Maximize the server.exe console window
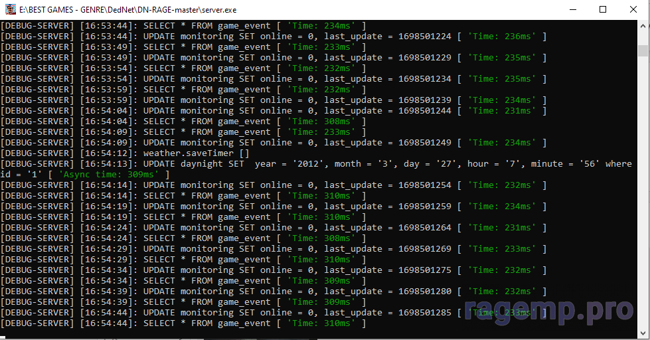 (x=603, y=9)
